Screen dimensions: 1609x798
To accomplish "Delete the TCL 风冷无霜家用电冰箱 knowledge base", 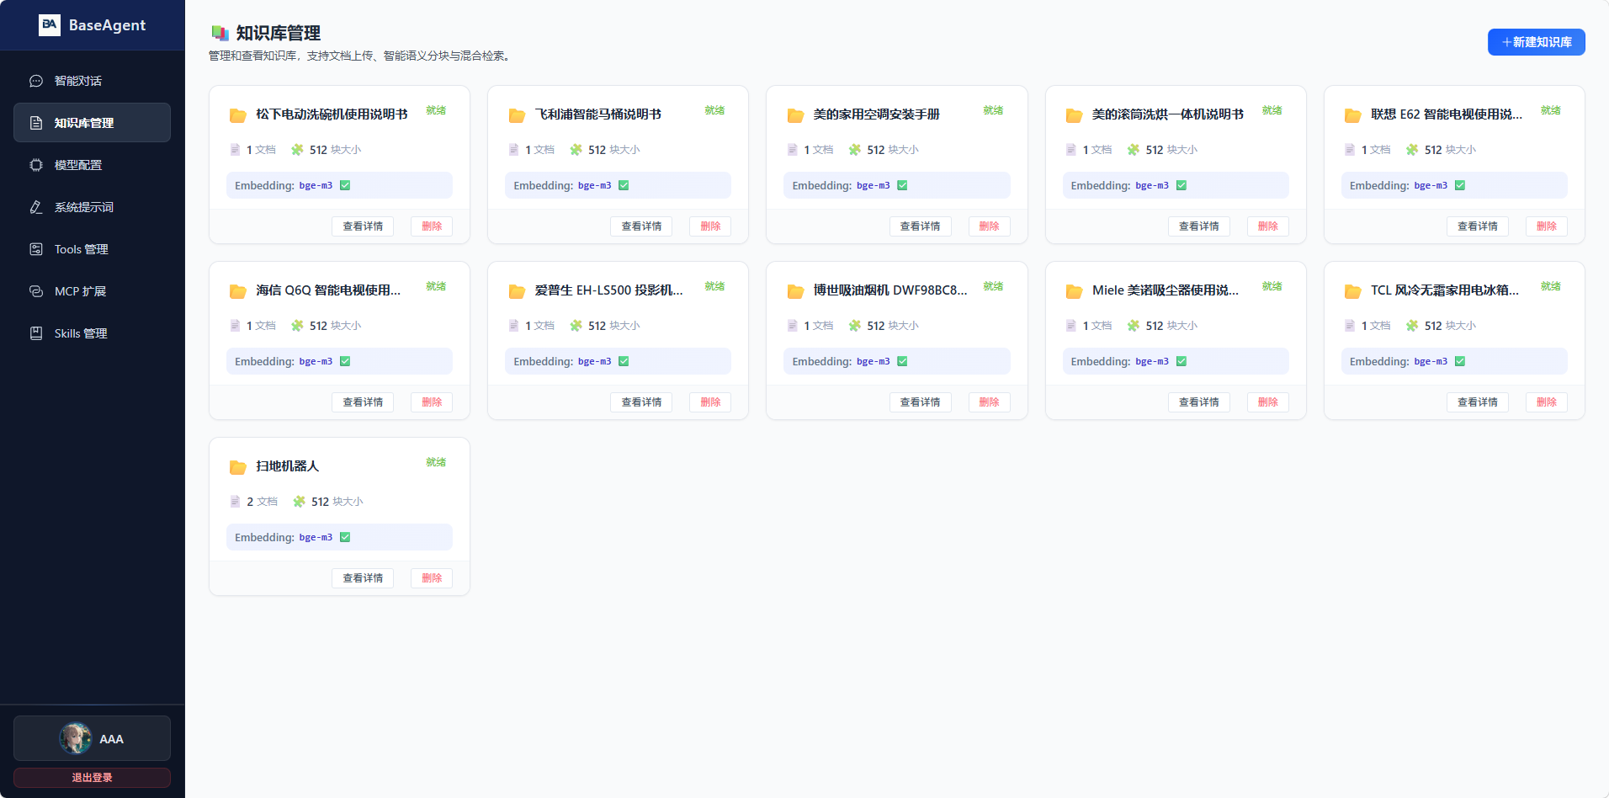I will [1547, 402].
